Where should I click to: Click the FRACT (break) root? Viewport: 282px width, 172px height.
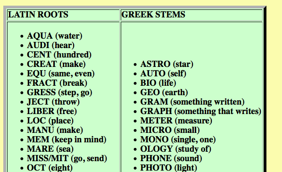[x=57, y=83]
